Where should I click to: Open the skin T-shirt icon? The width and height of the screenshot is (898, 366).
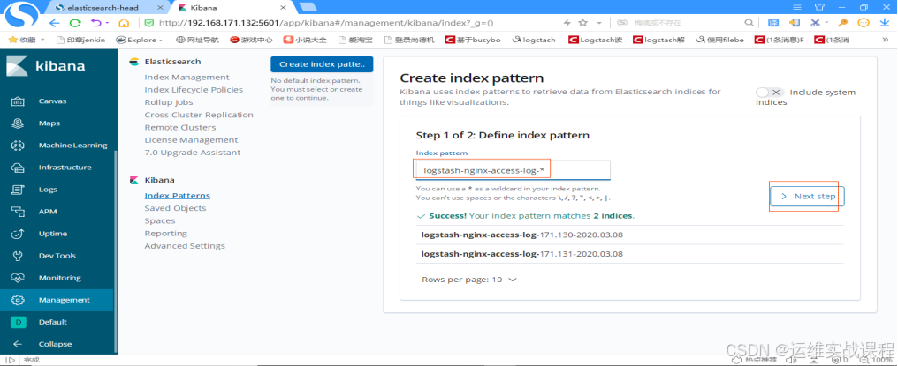tap(819, 7)
